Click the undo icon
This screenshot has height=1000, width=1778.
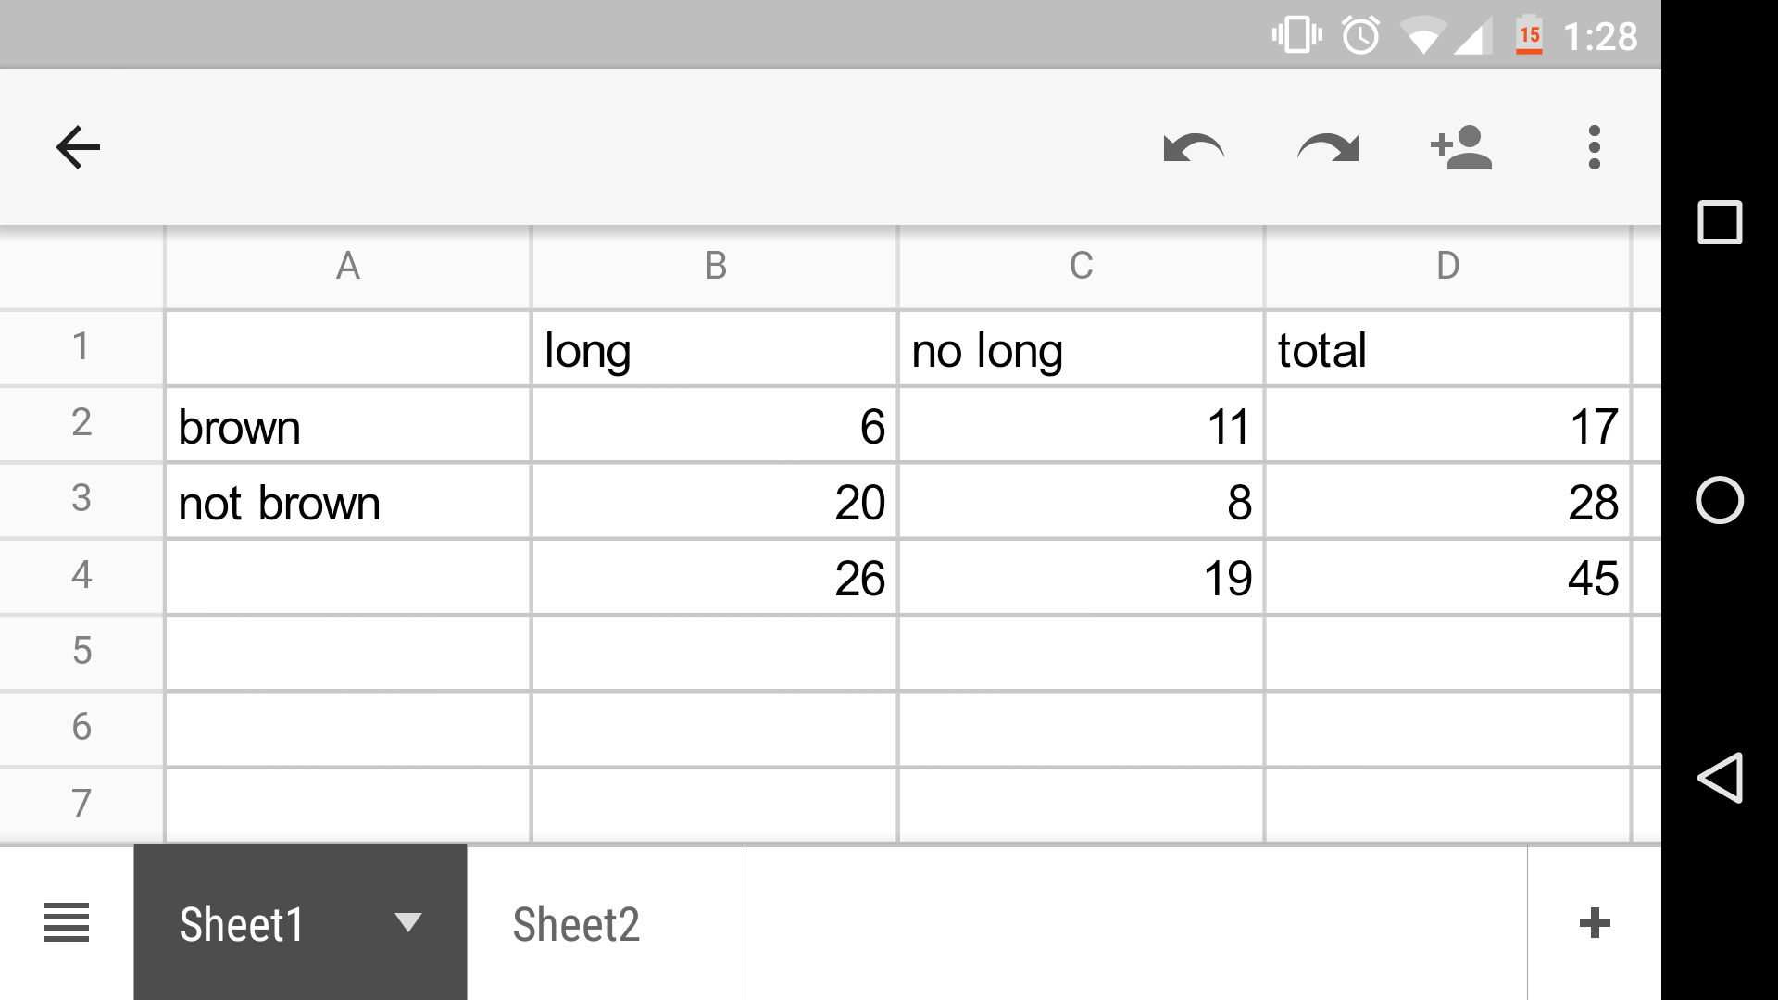coord(1194,147)
